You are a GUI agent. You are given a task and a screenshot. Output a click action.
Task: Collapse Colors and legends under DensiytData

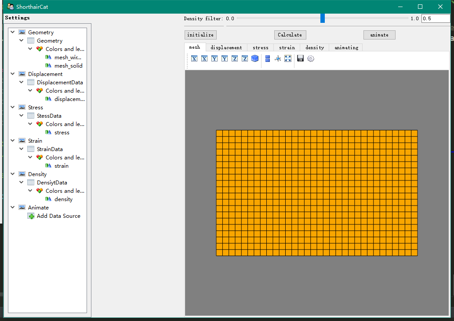30,191
